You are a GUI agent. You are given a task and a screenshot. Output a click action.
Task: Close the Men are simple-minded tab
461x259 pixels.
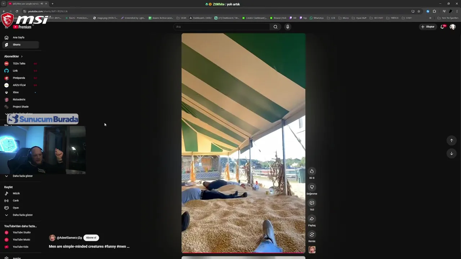[x=46, y=4]
